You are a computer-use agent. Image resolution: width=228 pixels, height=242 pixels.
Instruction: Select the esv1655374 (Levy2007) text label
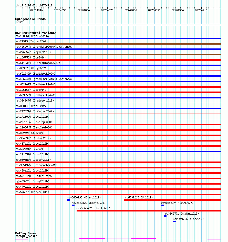[x=177, y=203]
